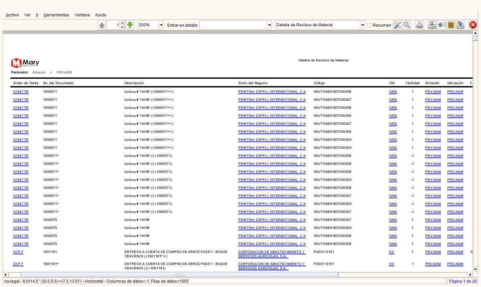The width and height of the screenshot is (481, 287).
Task: Open the 200% zoom dropdown
Action: [x=161, y=25]
